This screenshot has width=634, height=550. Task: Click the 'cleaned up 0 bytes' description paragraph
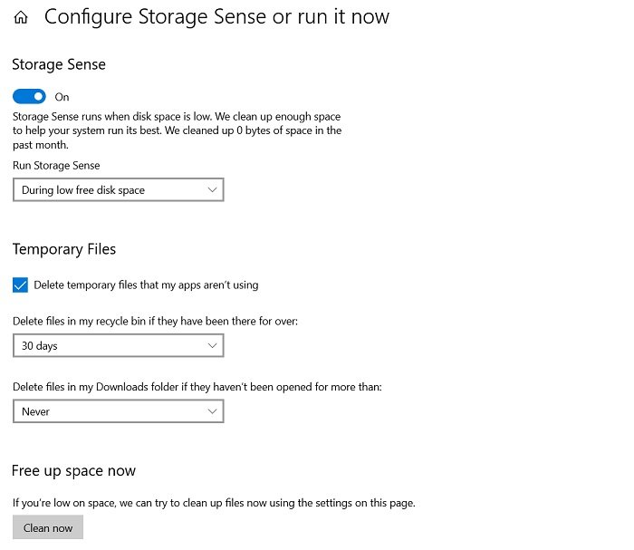(178, 130)
